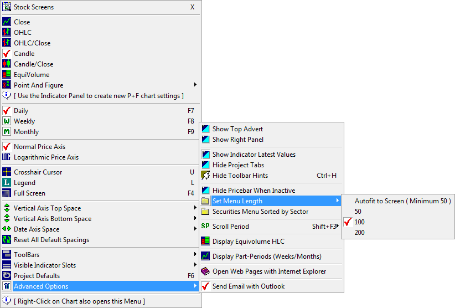Switch to Weekly using its W icon

(x=7, y=121)
